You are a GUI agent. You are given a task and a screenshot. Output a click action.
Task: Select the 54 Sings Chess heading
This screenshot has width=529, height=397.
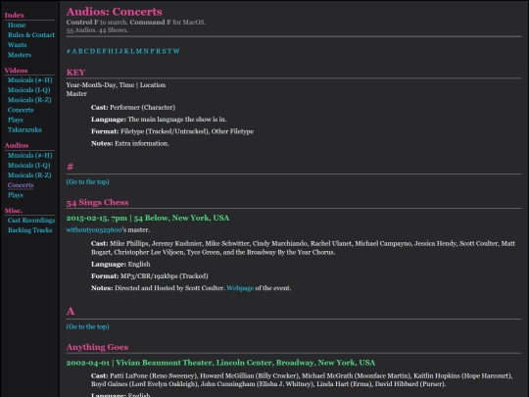[98, 202]
